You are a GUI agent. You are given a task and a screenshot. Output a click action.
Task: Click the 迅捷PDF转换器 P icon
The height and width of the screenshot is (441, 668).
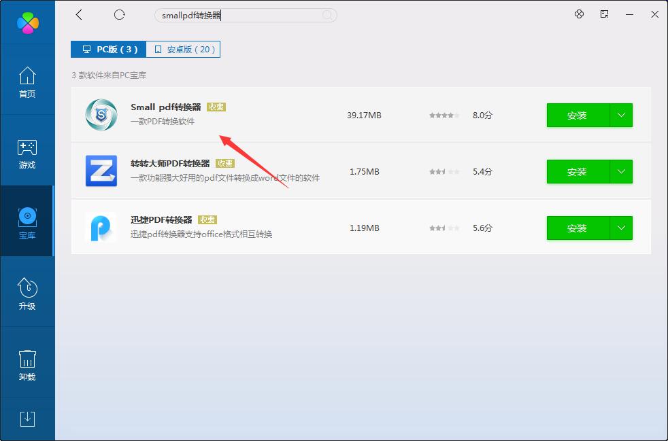[101, 228]
